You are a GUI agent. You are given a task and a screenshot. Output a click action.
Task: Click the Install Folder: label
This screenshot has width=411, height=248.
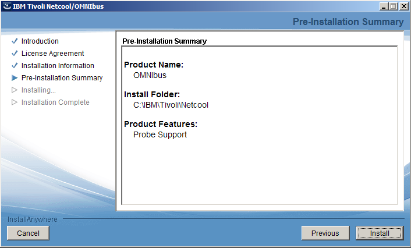152,94
